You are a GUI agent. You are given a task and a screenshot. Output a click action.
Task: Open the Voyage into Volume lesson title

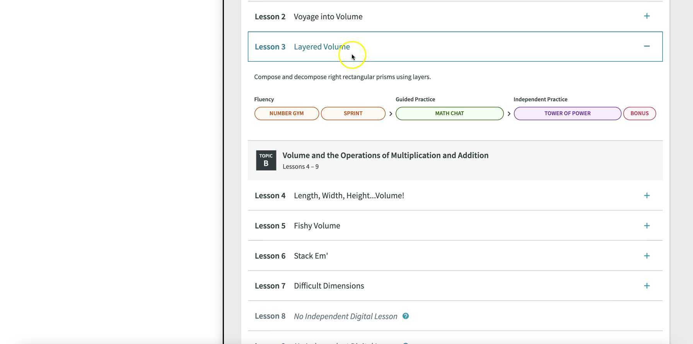click(328, 17)
